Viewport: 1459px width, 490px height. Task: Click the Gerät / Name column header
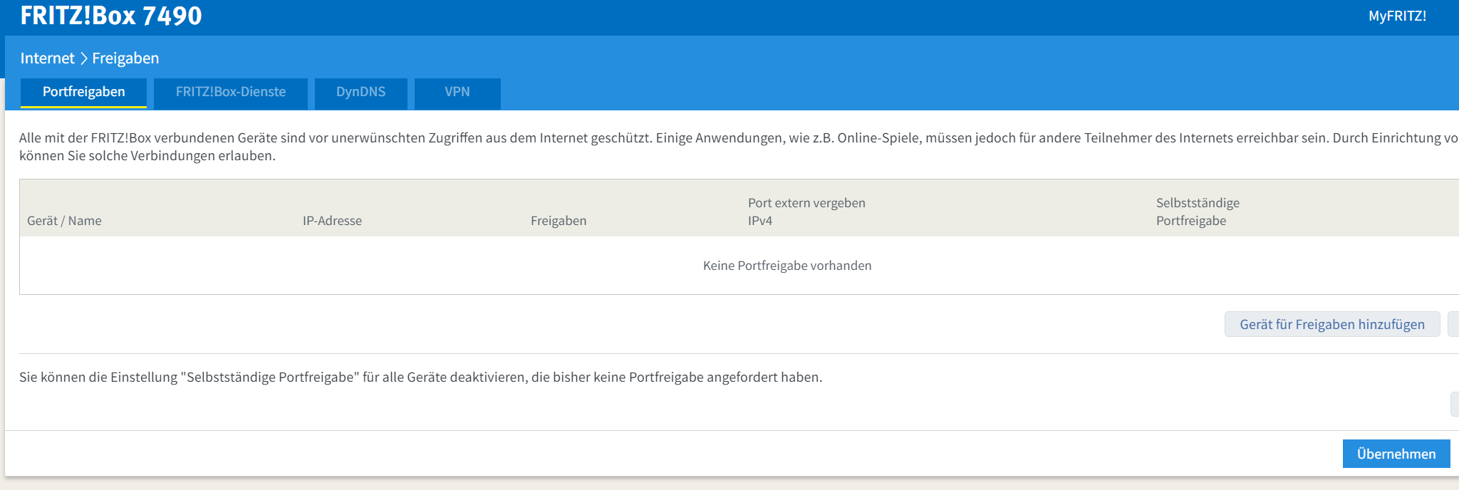[64, 221]
